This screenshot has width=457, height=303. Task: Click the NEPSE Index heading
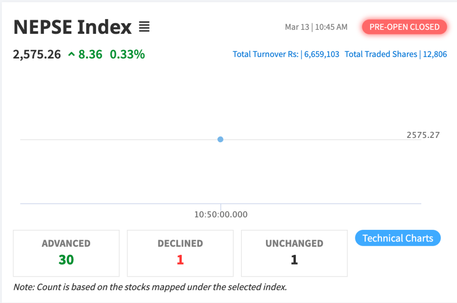click(73, 27)
